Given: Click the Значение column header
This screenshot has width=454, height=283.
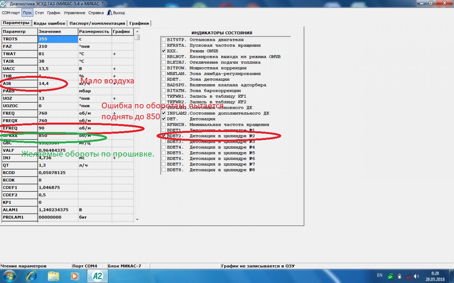Looking at the screenshot, I should point(58,32).
